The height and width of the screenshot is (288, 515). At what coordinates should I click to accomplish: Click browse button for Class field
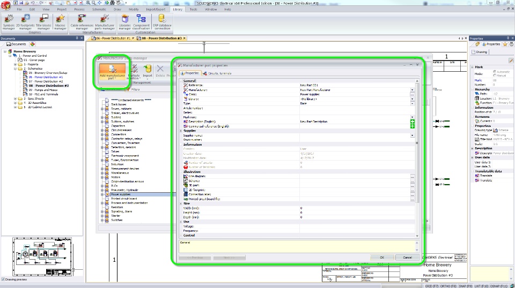[x=412, y=94]
